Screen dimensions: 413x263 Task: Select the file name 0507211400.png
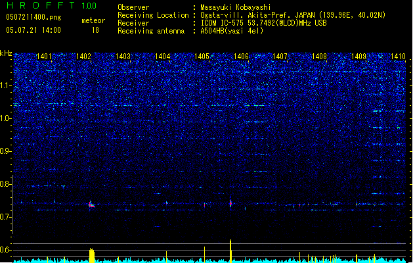(x=33, y=17)
